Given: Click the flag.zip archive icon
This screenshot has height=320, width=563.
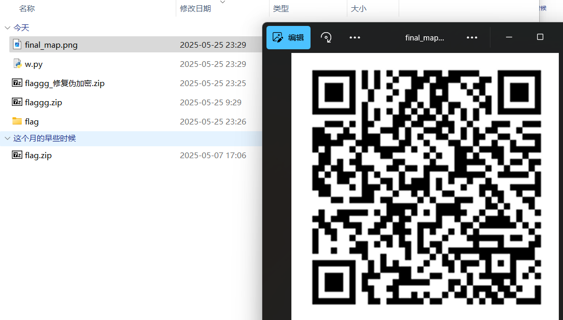Looking at the screenshot, I should coord(17,155).
